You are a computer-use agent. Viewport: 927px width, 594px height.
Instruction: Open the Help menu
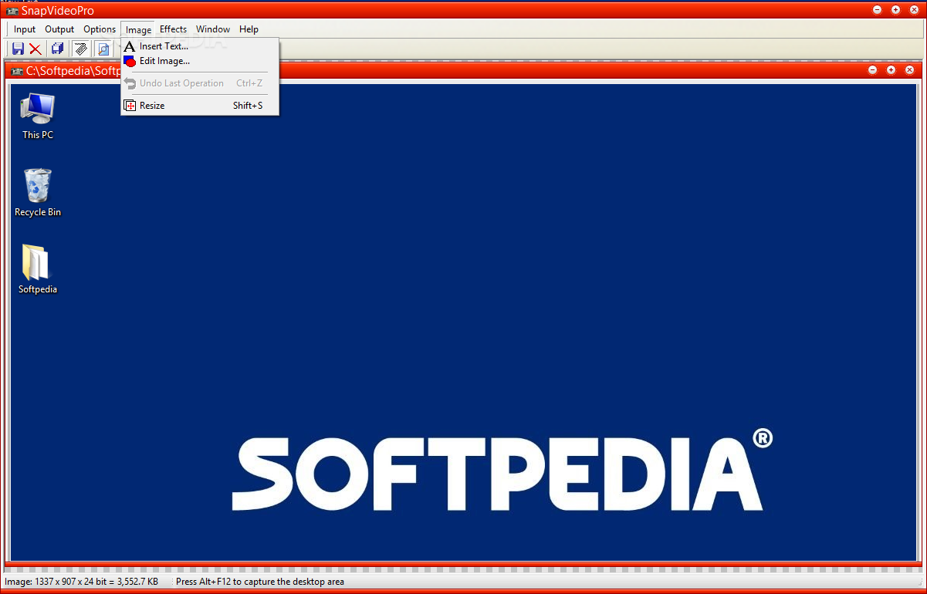[x=249, y=29]
